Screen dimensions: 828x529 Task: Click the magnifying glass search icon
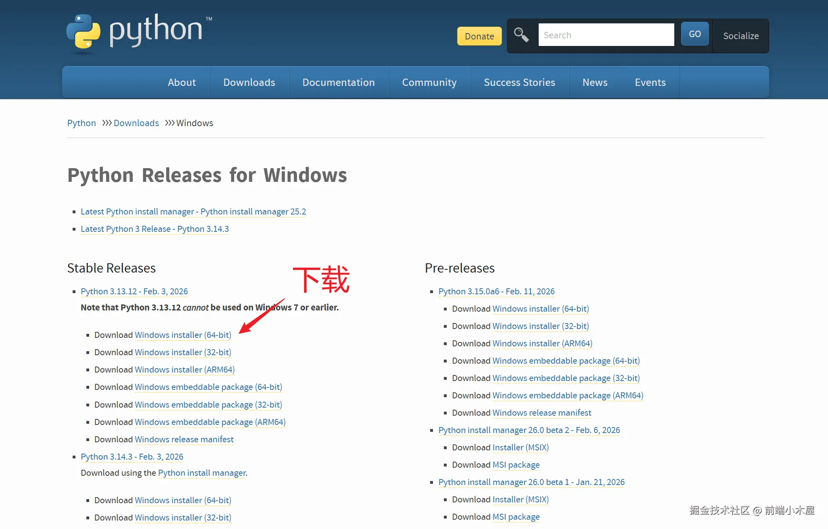pyautogui.click(x=521, y=35)
